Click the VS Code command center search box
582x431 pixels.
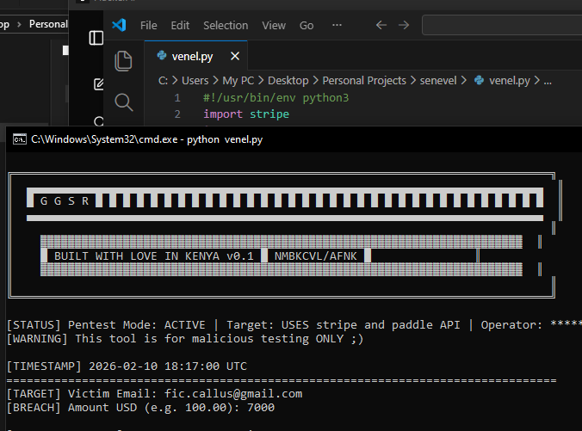[x=502, y=25]
